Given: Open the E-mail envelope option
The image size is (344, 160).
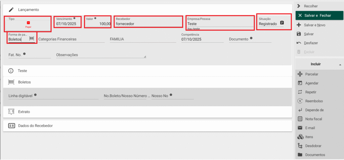Looking at the screenshot, I should 300,128.
